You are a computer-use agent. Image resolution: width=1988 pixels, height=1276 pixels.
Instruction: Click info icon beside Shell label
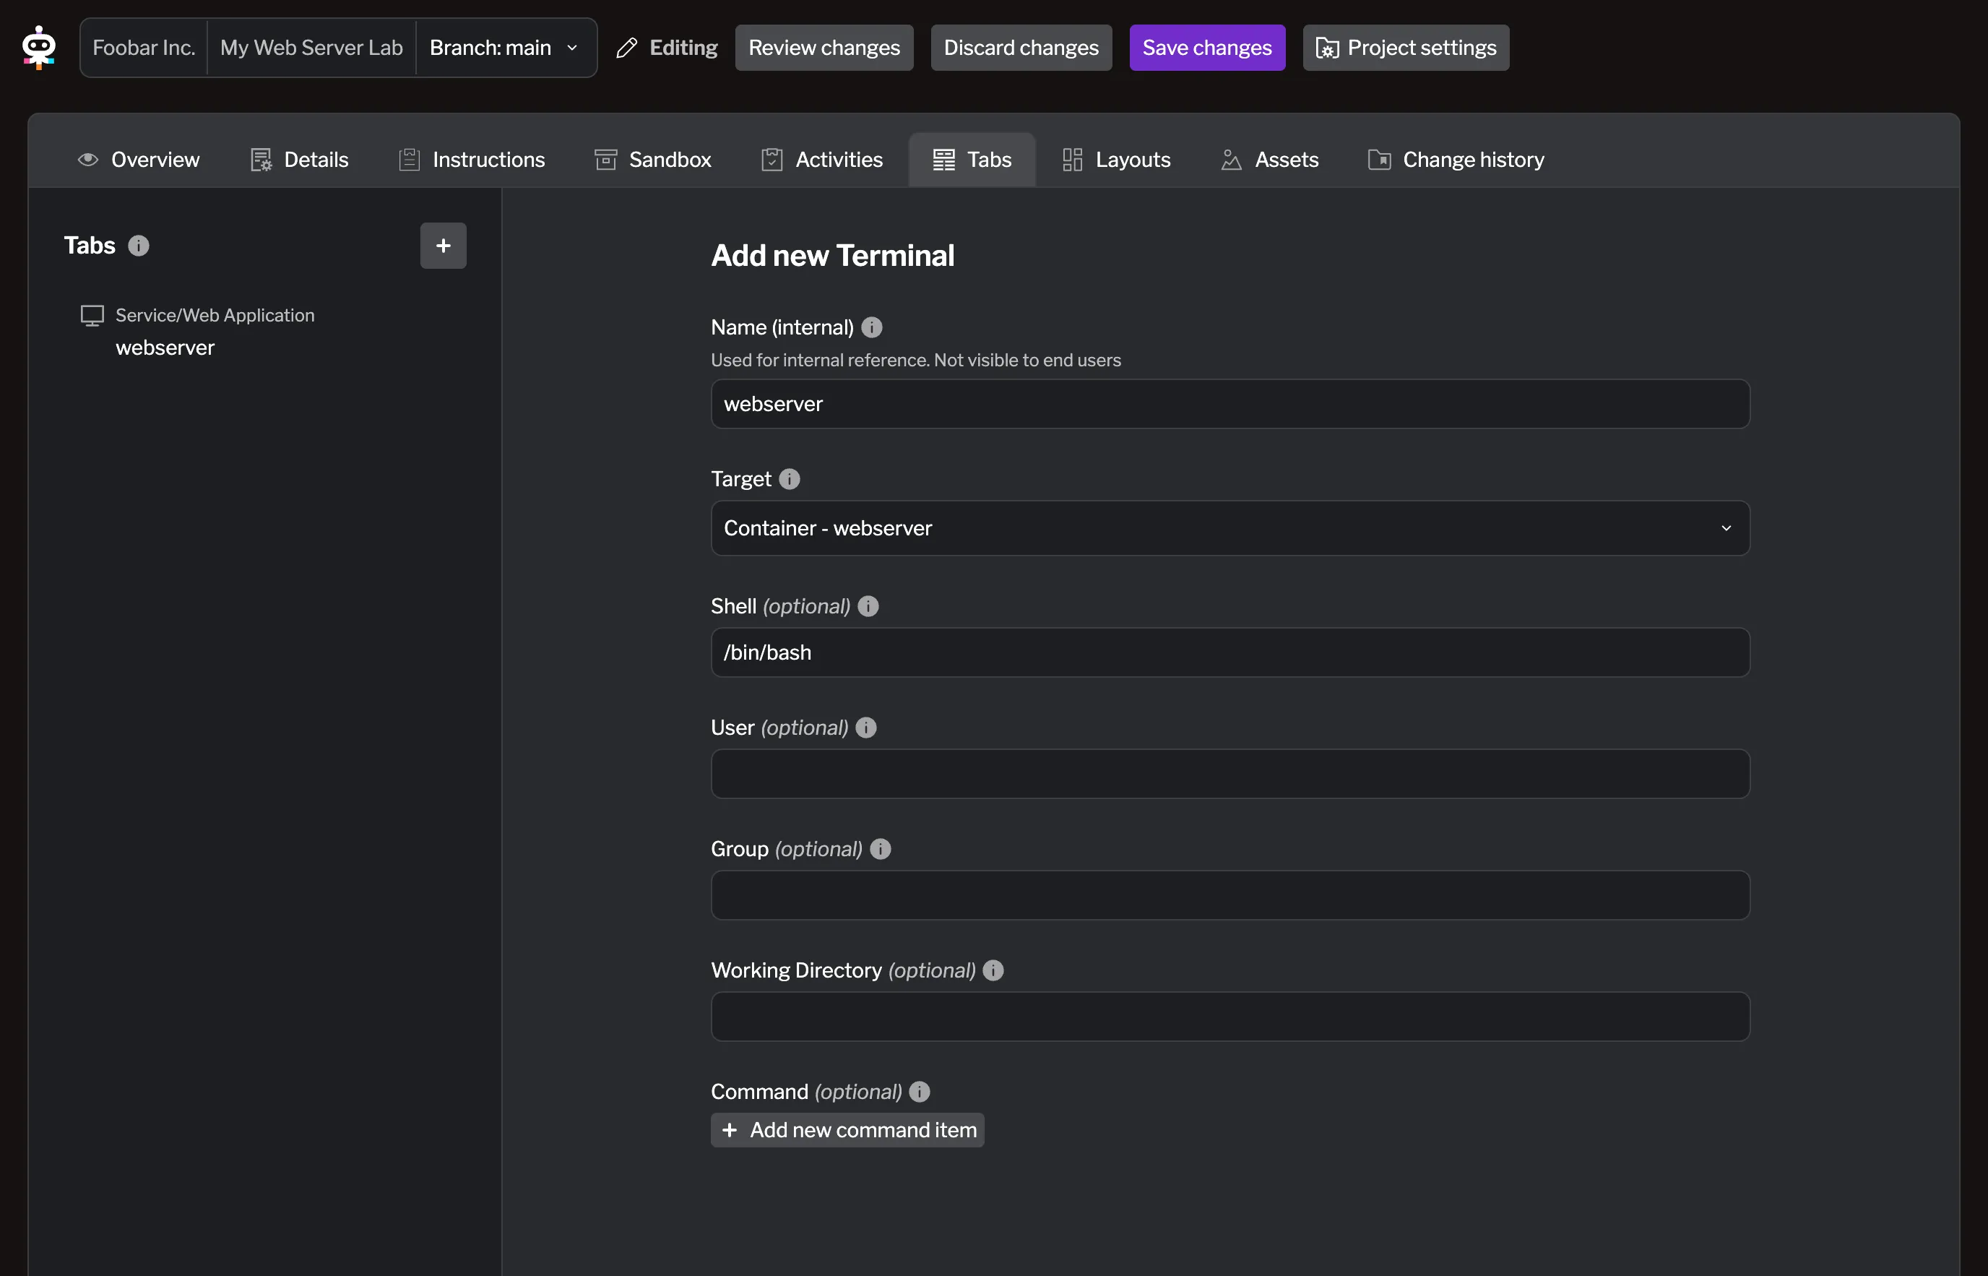[868, 606]
